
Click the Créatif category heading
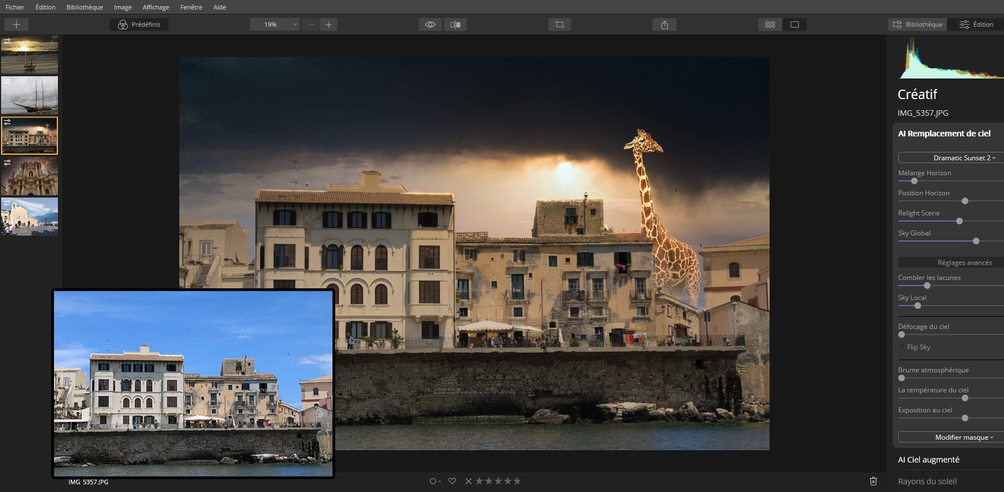pos(917,94)
